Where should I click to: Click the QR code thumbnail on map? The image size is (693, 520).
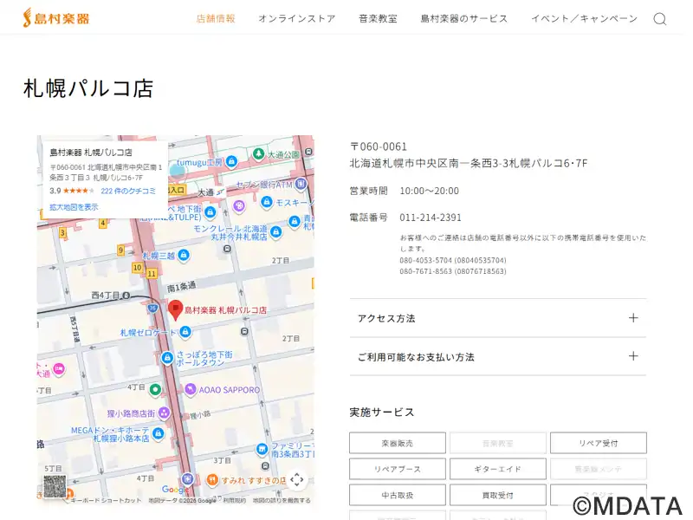pos(55,486)
